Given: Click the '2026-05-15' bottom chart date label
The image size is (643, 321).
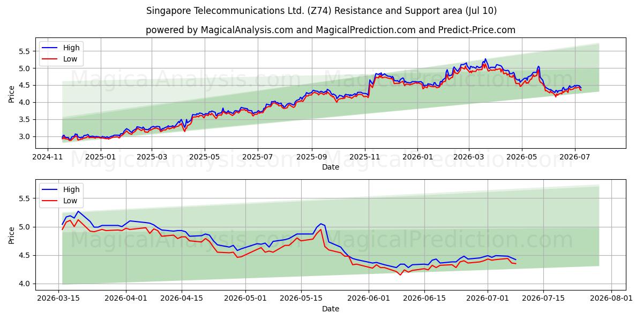Looking at the screenshot, I should [x=301, y=299].
